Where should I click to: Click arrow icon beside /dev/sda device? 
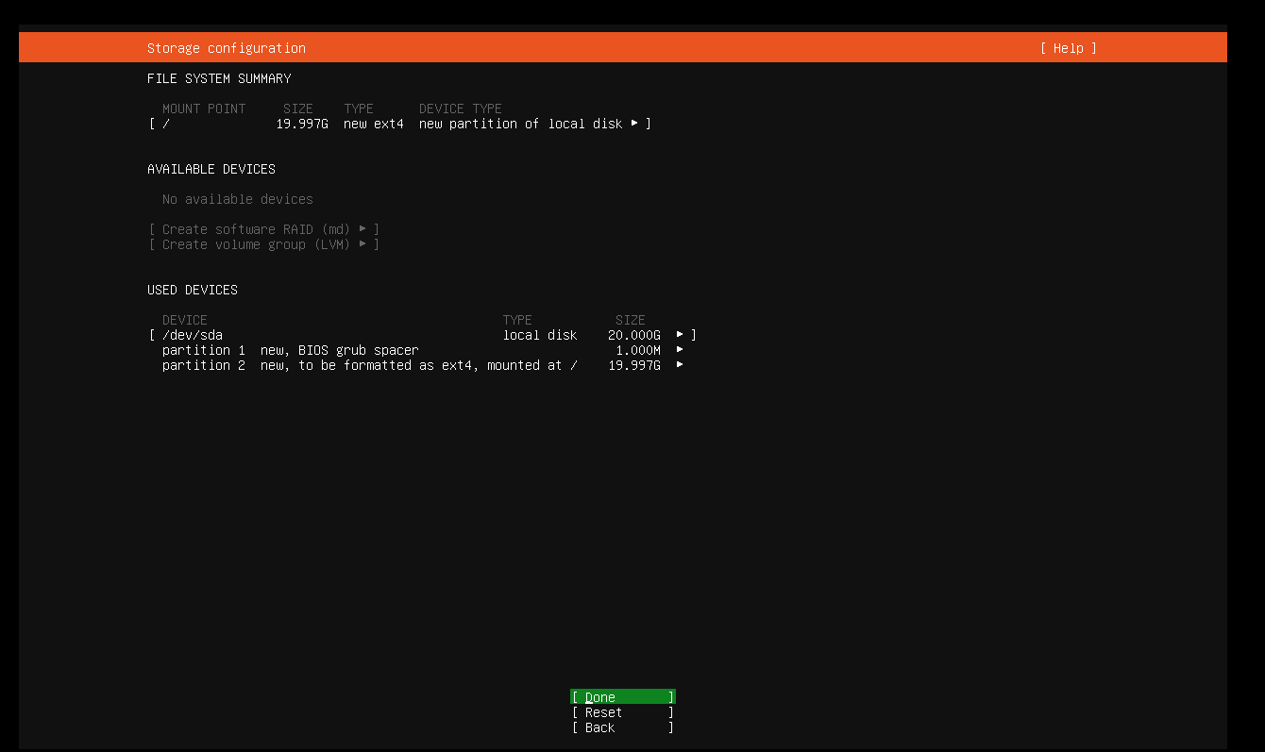click(x=678, y=335)
